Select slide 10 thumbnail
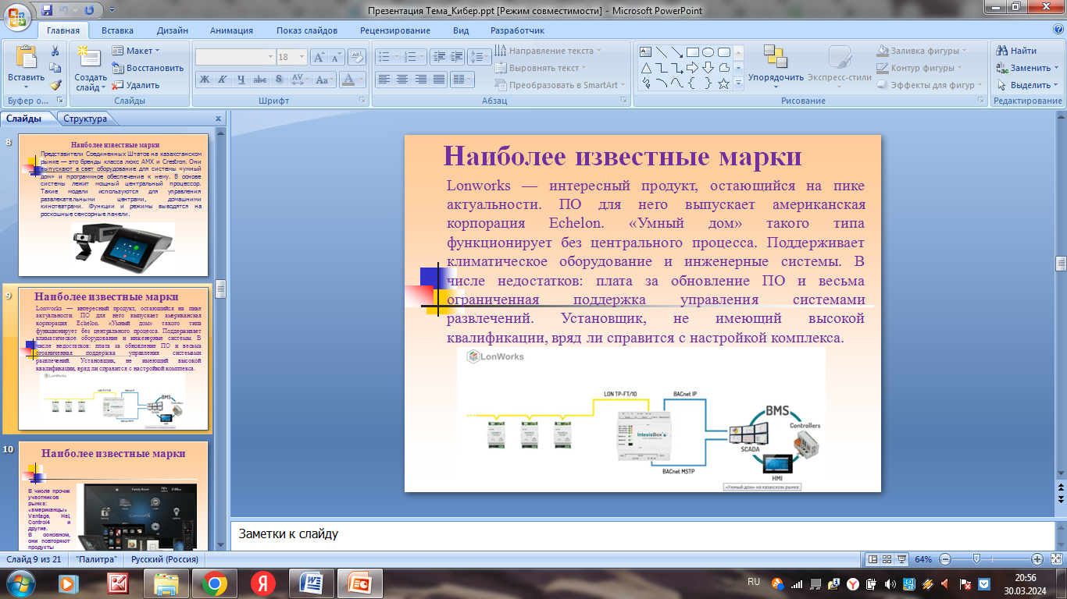The height and width of the screenshot is (599, 1067). [x=114, y=498]
